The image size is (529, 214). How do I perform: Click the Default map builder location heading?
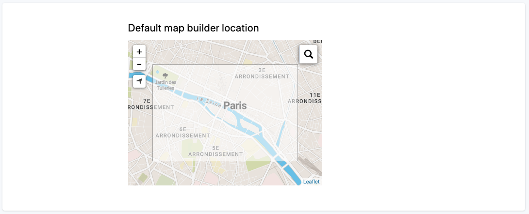point(193,28)
